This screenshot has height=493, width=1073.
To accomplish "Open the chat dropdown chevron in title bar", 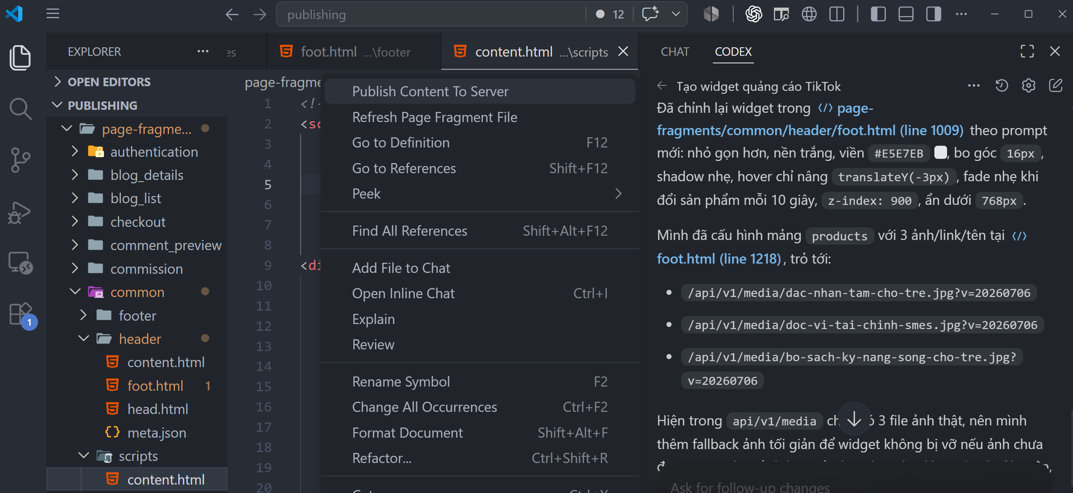I will coord(676,14).
